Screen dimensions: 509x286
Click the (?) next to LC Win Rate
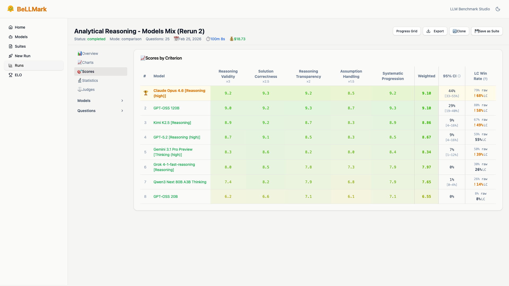point(485,79)
